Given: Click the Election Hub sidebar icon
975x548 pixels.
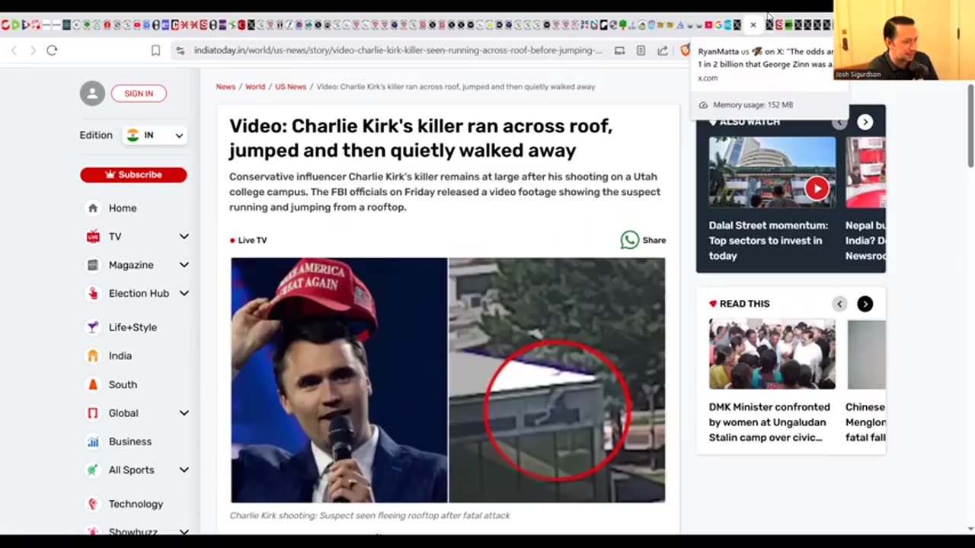Looking at the screenshot, I should click(93, 293).
